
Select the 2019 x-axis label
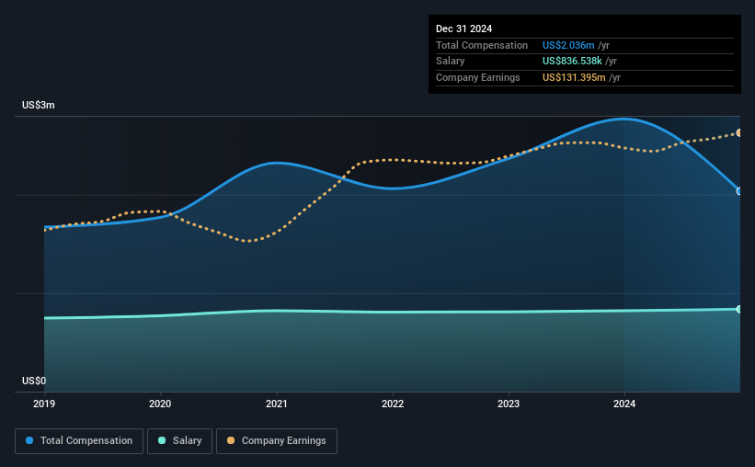(x=44, y=404)
